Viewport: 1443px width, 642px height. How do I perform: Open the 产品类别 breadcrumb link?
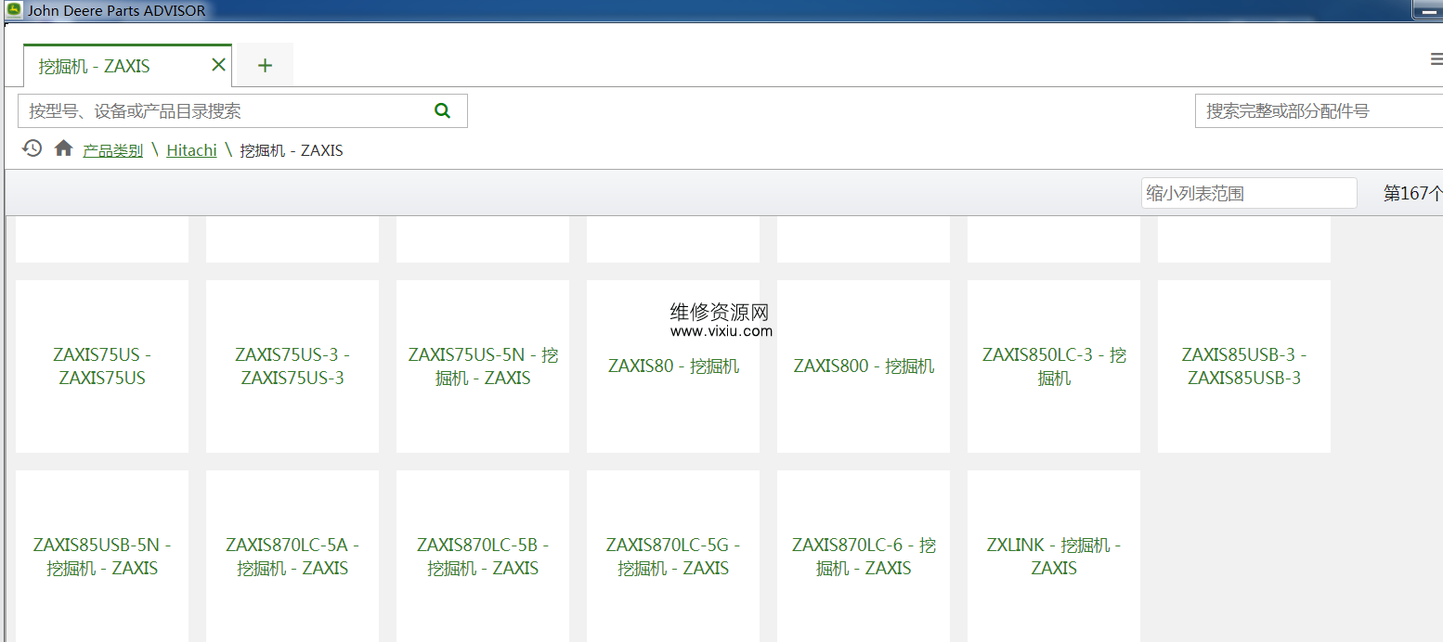[x=112, y=150]
